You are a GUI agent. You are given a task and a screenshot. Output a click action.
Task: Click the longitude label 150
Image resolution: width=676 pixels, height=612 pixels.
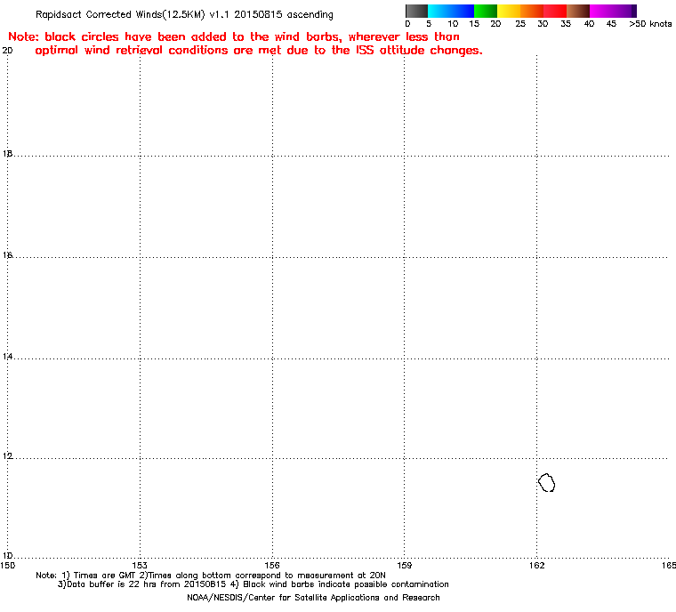click(x=8, y=565)
